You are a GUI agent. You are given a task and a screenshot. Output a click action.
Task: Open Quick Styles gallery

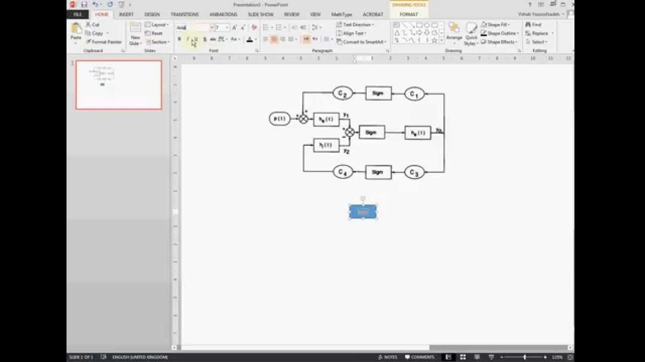click(471, 34)
